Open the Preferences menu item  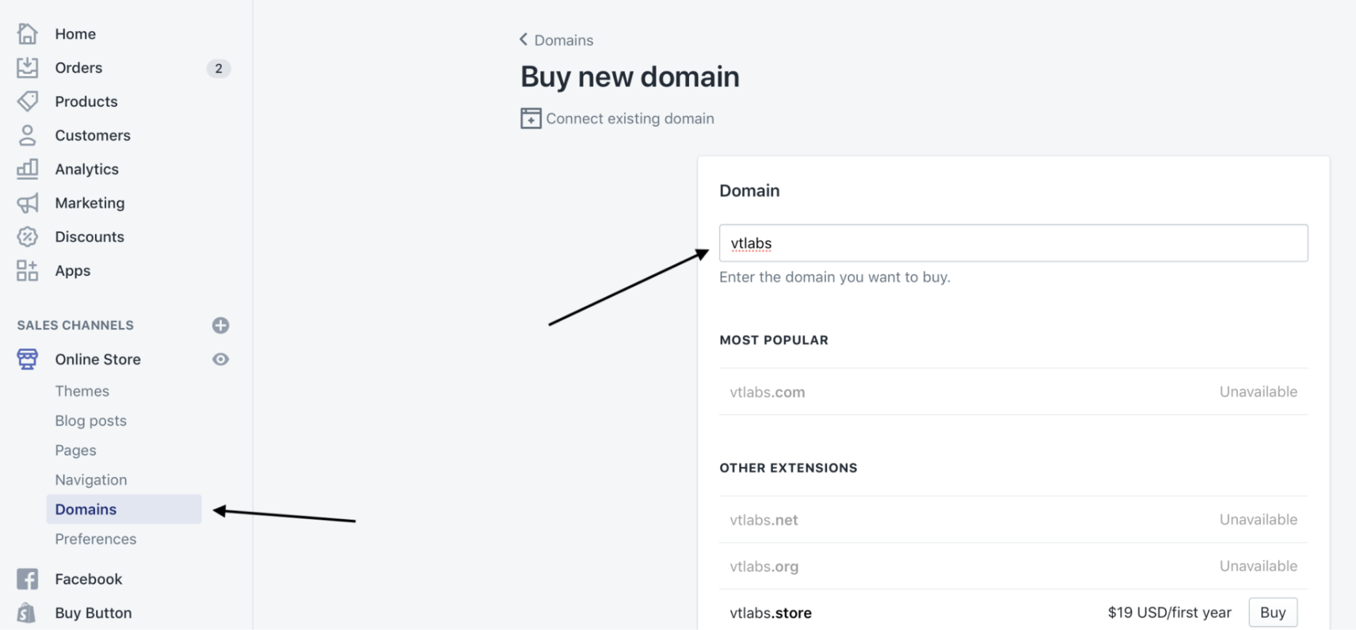coord(95,538)
